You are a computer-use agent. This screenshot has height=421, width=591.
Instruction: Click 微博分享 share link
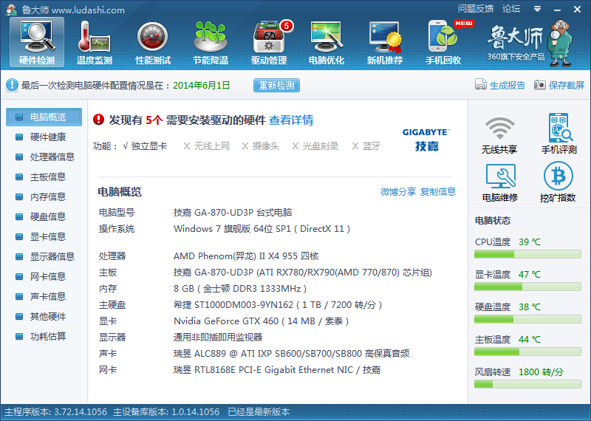(x=398, y=191)
